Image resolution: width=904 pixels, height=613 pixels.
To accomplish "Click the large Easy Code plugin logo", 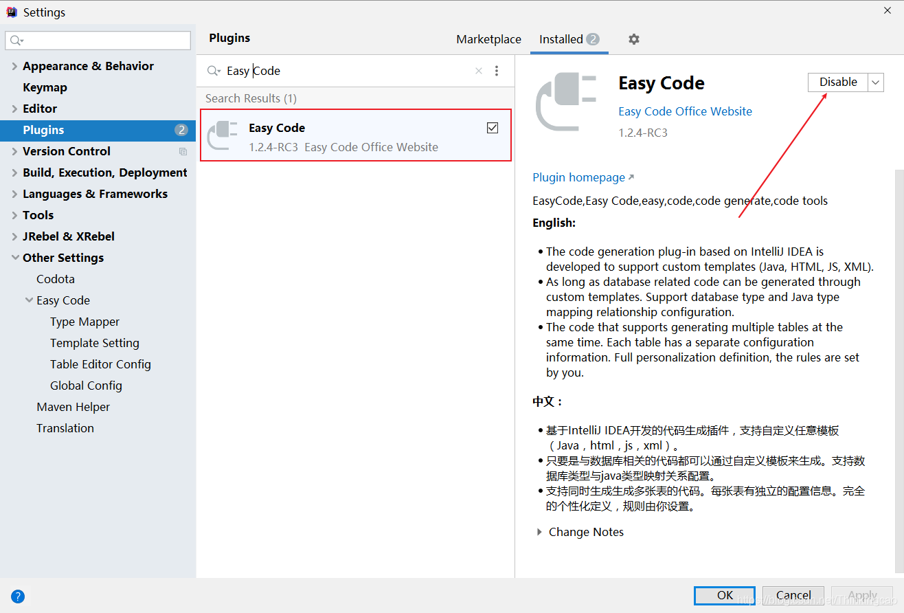I will (x=567, y=102).
